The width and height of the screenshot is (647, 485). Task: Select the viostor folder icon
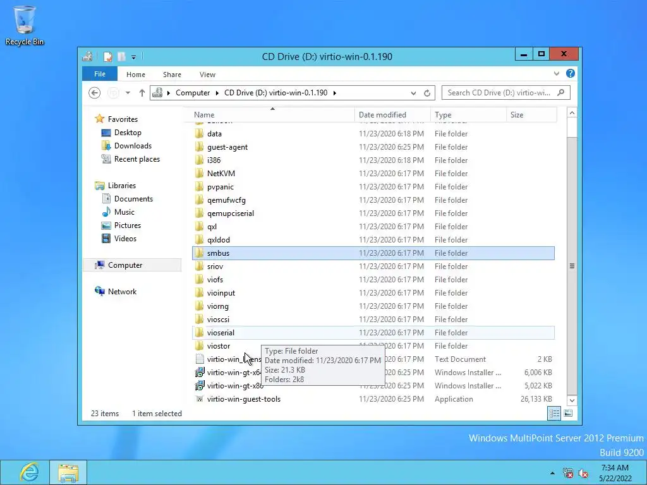click(199, 345)
